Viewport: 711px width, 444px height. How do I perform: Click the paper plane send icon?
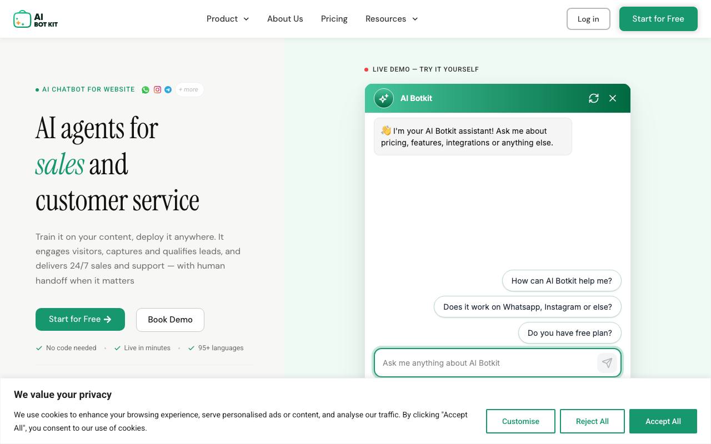(607, 363)
